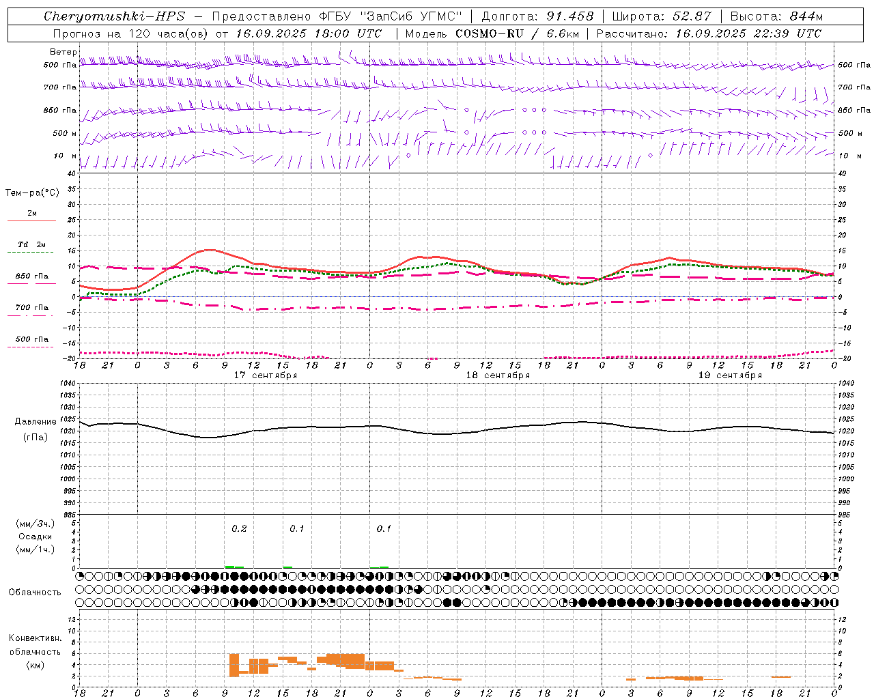
Task: Select the 19 сентября date label
Action: tap(730, 375)
